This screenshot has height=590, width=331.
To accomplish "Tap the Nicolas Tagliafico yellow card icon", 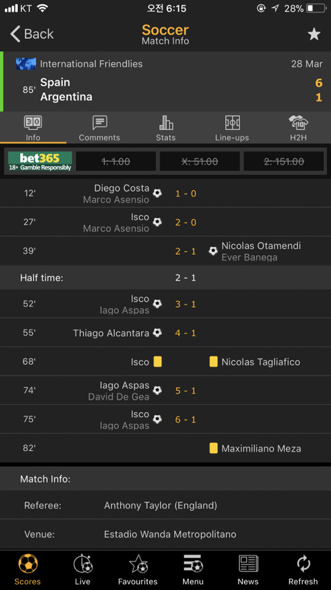I will click(x=214, y=362).
